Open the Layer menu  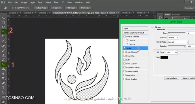(x=32, y=3)
